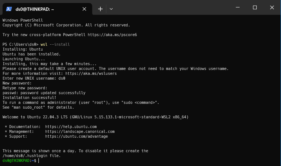The image size is (281, 166).
Task: Open the https://help.ubuntu.com documentation link
Action: (71, 127)
